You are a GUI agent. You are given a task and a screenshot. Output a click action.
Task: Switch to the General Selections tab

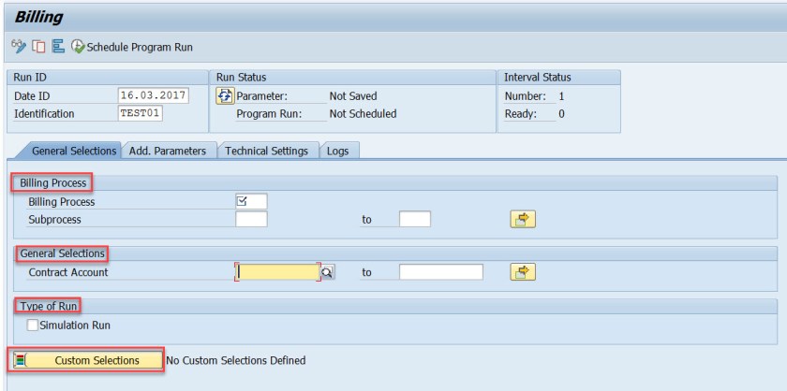[x=74, y=151]
